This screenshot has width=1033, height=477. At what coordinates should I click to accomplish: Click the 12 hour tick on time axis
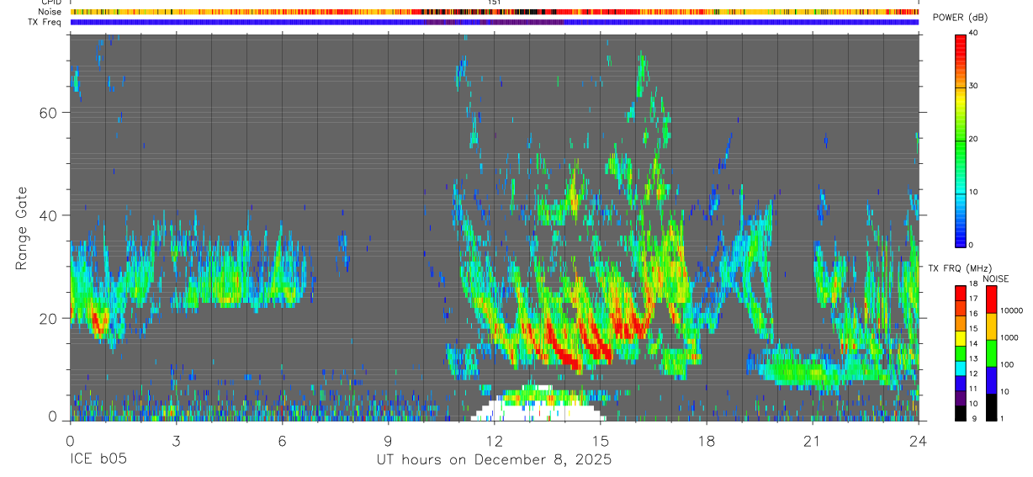(494, 441)
